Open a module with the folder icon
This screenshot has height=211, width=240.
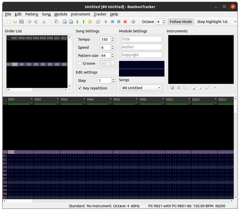(15, 22)
